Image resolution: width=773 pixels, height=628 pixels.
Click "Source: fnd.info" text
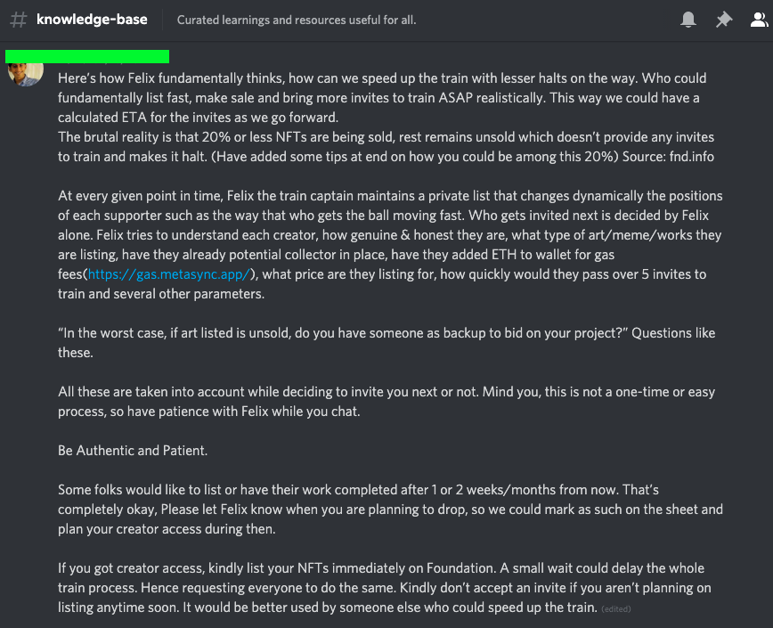pyautogui.click(x=668, y=157)
